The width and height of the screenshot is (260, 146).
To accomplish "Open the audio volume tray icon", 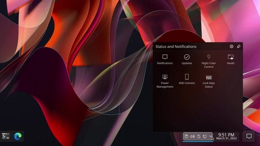I will coord(193,136).
